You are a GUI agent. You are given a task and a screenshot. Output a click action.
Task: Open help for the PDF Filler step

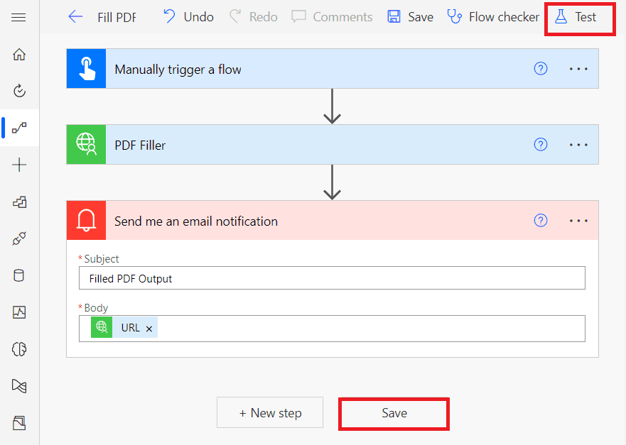(x=541, y=144)
